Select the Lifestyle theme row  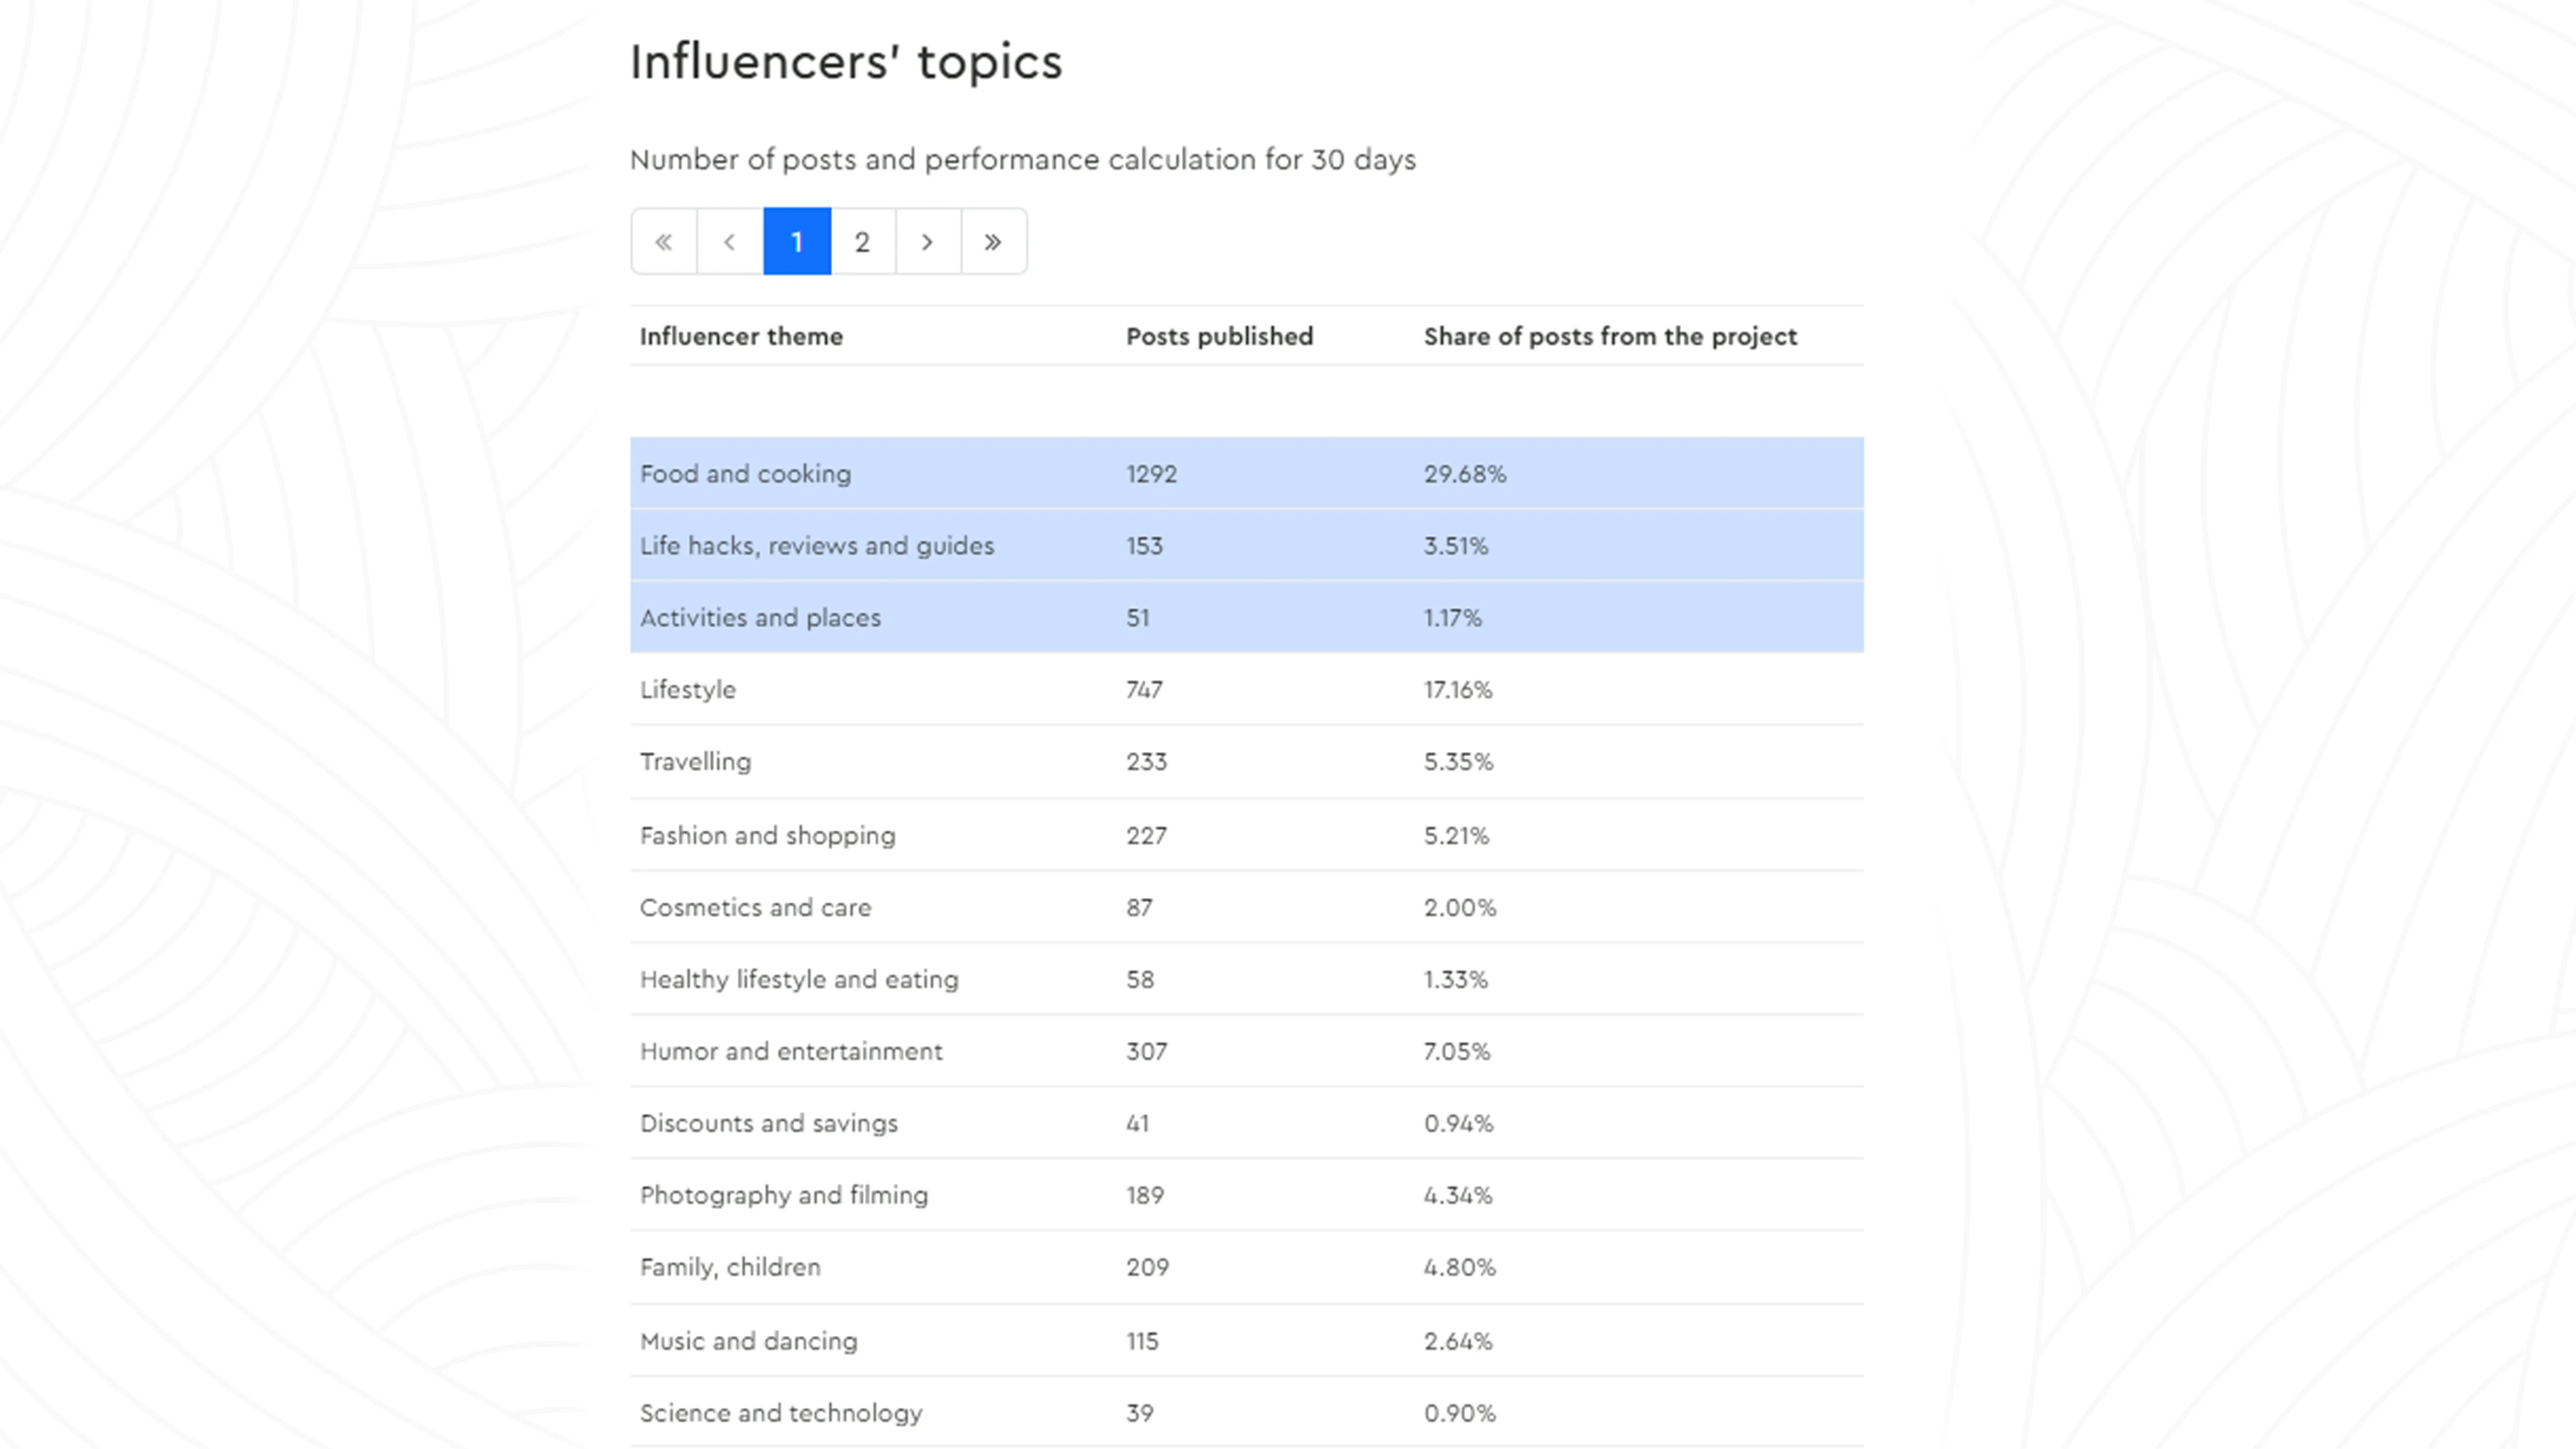pyautogui.click(x=688, y=690)
